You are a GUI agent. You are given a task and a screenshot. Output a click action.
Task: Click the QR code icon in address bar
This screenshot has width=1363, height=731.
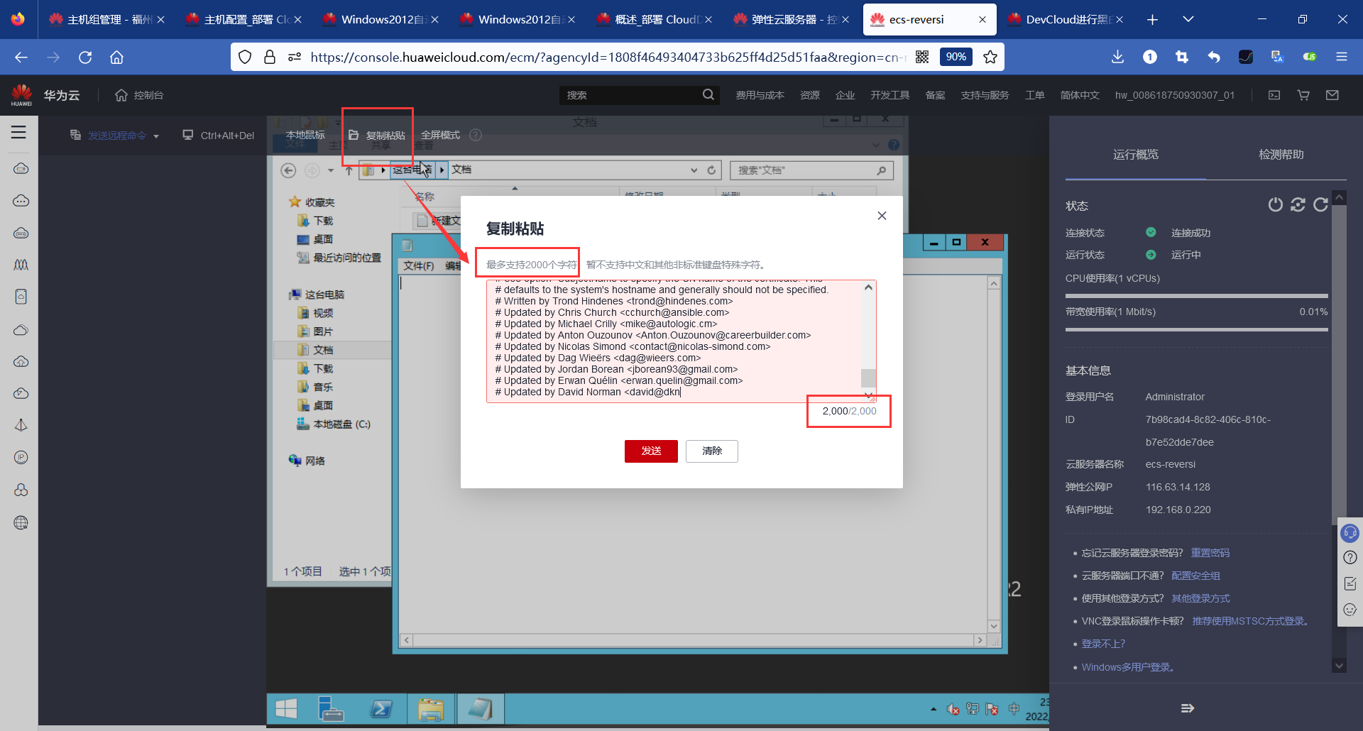pos(922,57)
